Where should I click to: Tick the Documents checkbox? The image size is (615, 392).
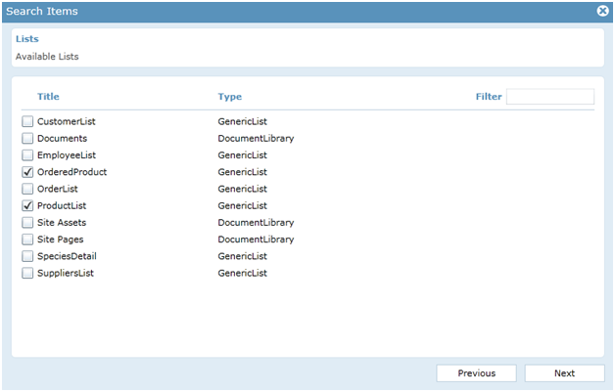26,139
